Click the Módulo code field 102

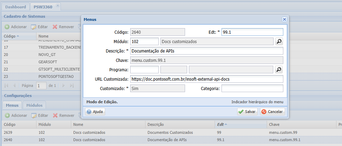point(144,41)
